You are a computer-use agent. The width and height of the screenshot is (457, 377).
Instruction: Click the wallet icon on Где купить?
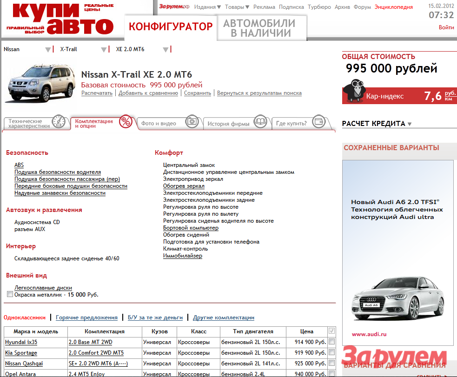[318, 122]
